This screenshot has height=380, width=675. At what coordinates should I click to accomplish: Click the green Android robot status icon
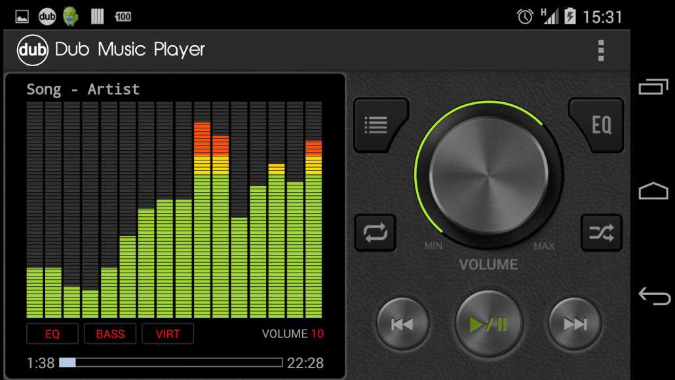point(71,17)
